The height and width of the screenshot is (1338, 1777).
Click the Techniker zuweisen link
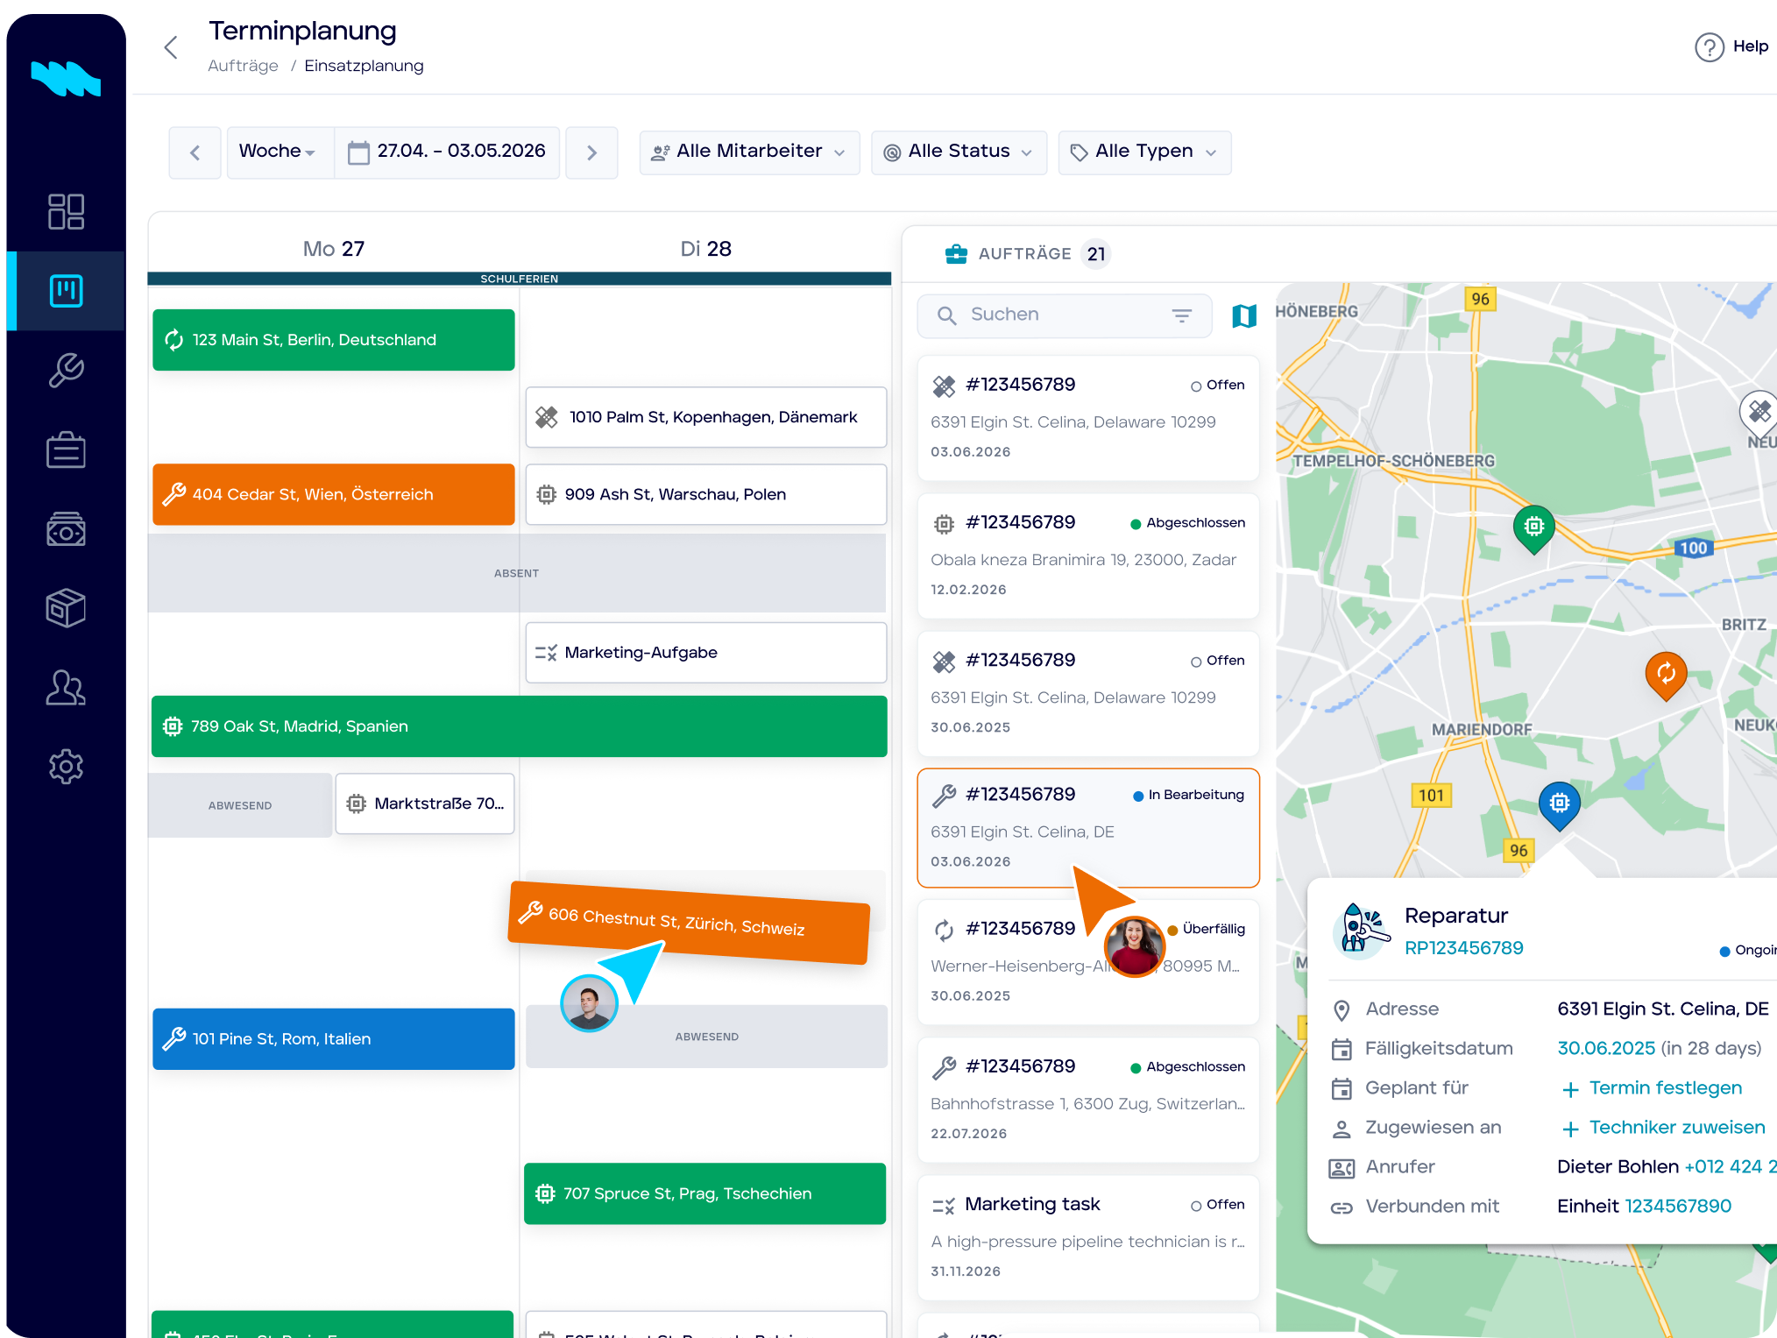pyautogui.click(x=1663, y=1128)
